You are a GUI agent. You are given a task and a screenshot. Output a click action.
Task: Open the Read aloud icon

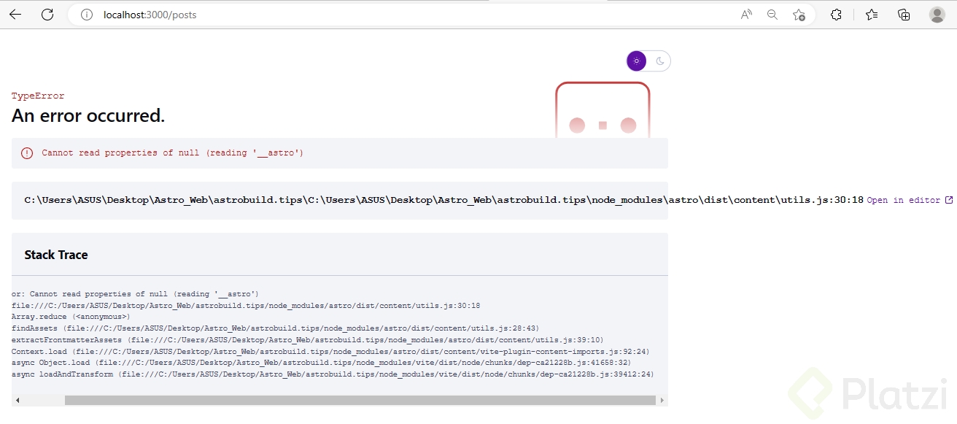(746, 15)
